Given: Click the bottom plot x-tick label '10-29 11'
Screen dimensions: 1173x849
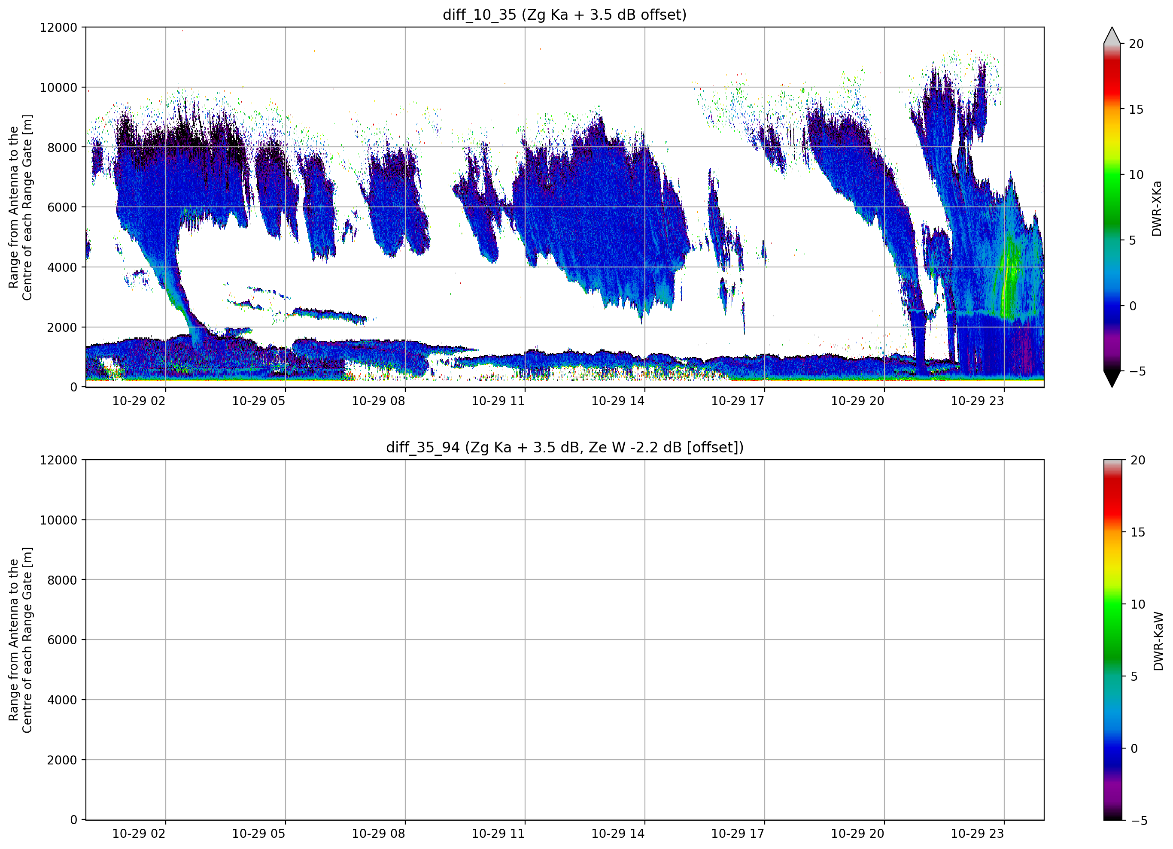Looking at the screenshot, I should coord(498,834).
